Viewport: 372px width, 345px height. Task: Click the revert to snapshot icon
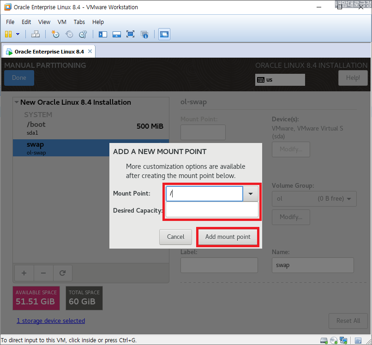[69, 34]
